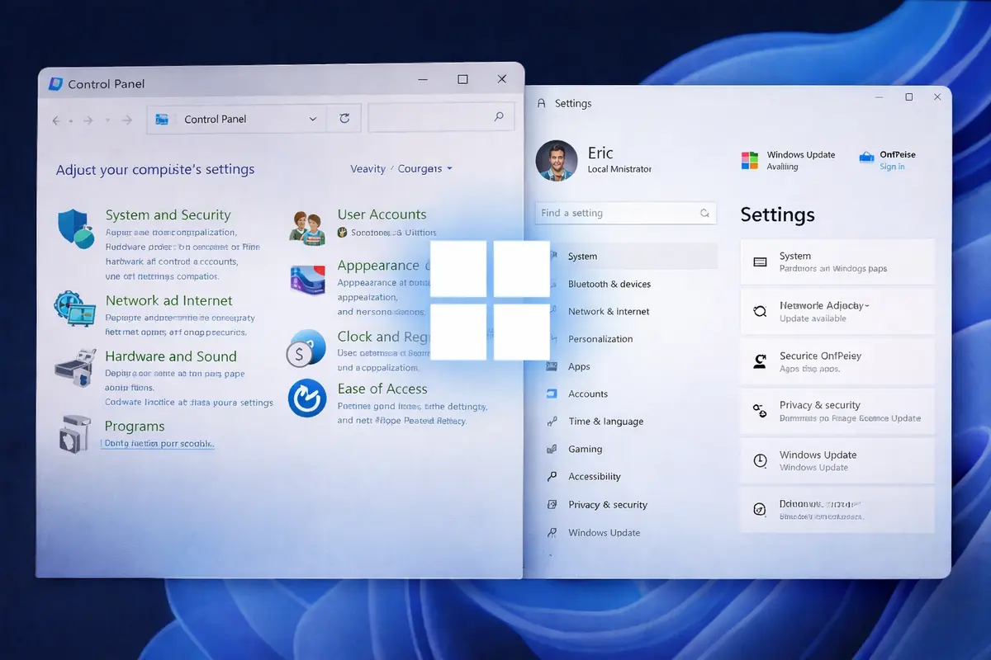Image resolution: width=991 pixels, height=660 pixels.
Task: Expand the recent locations arrow in navigation
Action: pos(107,120)
